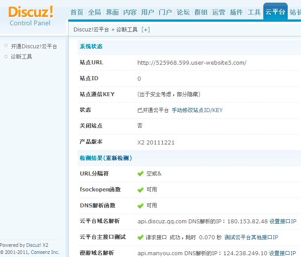
Task: Click the site URL http://525968.599.user-website5.com/
Action: (192, 62)
